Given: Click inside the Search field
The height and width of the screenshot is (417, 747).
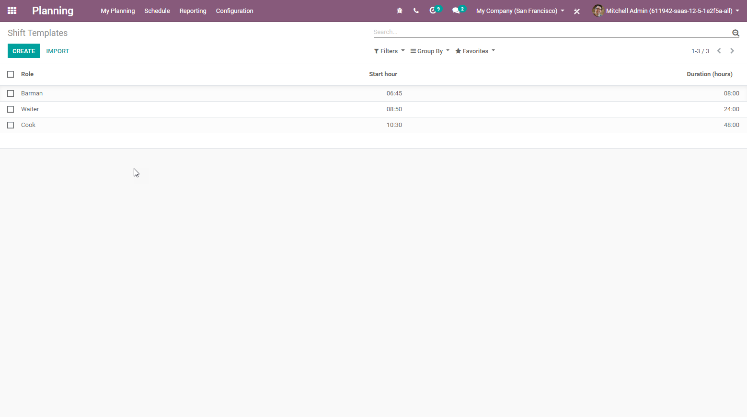Looking at the screenshot, I should coord(527,32).
